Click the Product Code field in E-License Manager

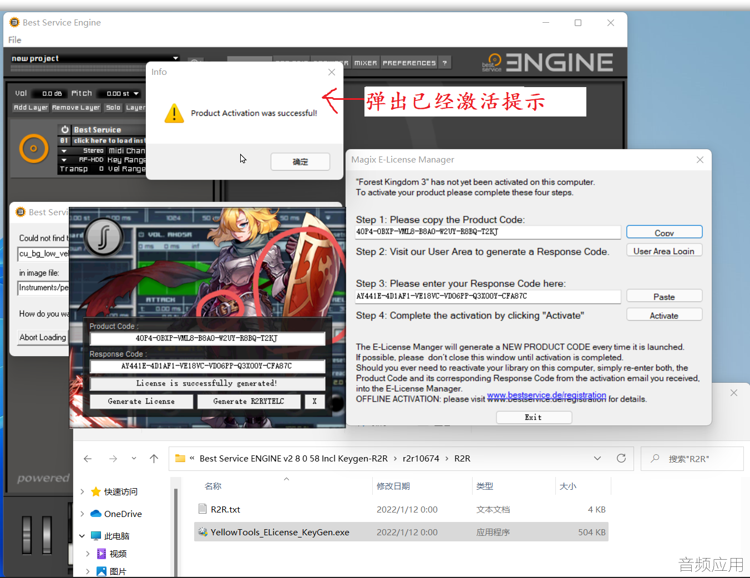(x=488, y=232)
